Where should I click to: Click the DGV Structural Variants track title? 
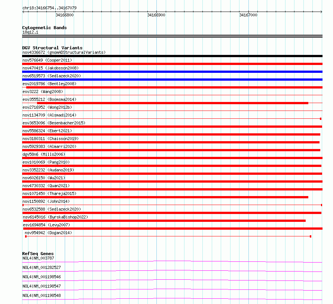point(52,48)
